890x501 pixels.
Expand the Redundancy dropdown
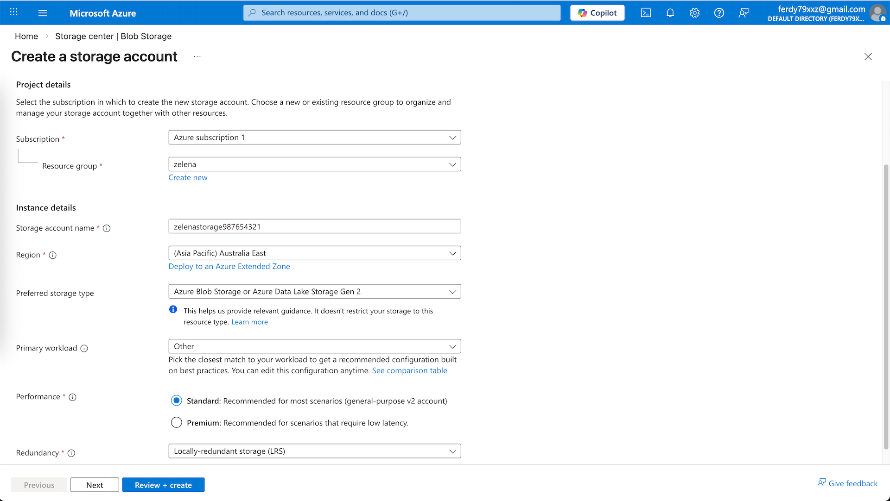click(314, 451)
